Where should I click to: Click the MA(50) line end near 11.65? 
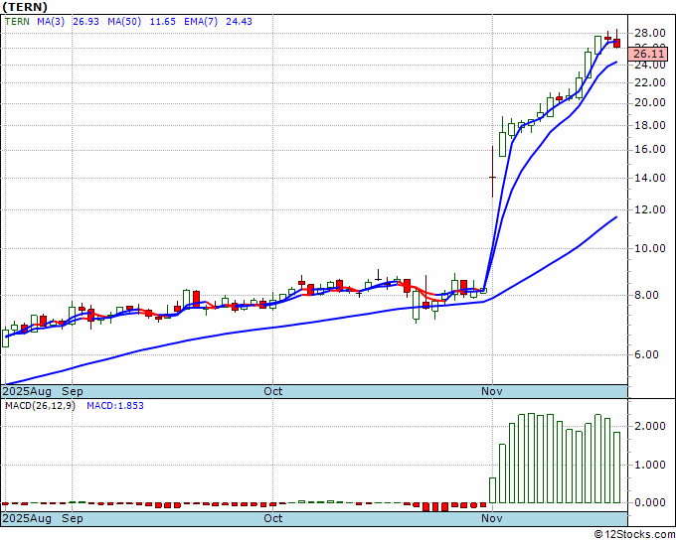tap(615, 217)
